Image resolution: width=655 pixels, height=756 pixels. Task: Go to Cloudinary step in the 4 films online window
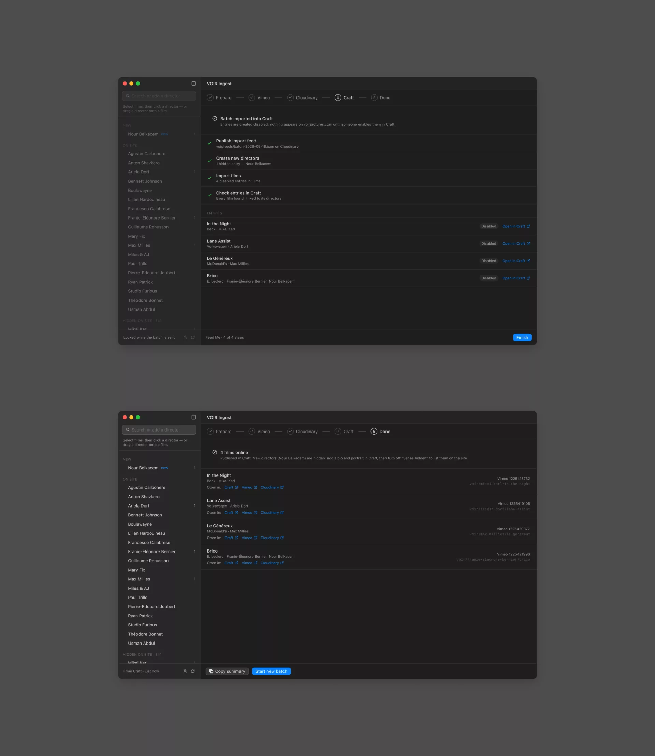302,431
